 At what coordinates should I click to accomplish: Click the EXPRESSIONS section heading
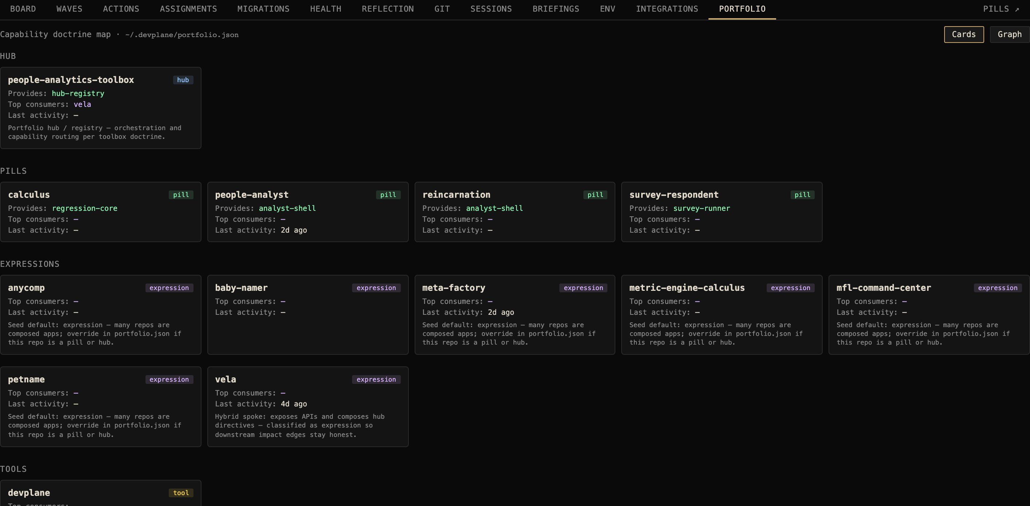coord(29,264)
